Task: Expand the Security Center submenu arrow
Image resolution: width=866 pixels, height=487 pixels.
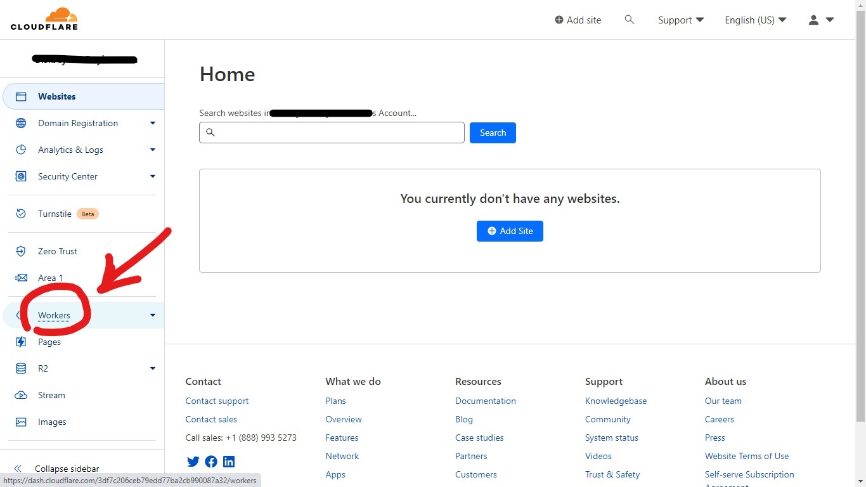Action: pyautogui.click(x=152, y=176)
